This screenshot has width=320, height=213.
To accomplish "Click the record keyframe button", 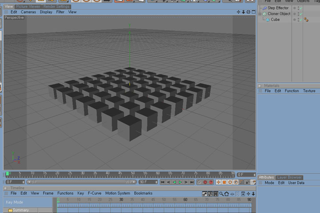I will pyautogui.click(x=199, y=182).
